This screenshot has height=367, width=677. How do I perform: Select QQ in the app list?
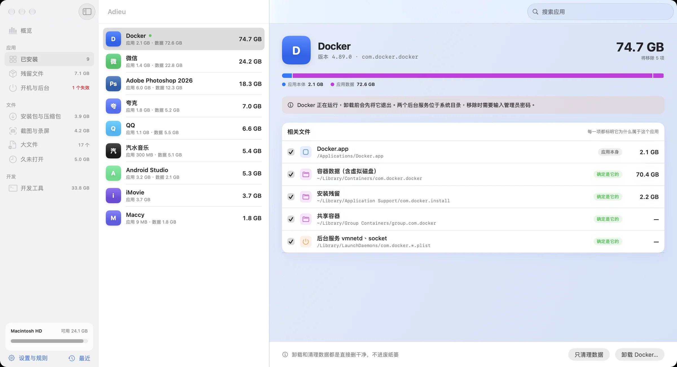click(184, 128)
